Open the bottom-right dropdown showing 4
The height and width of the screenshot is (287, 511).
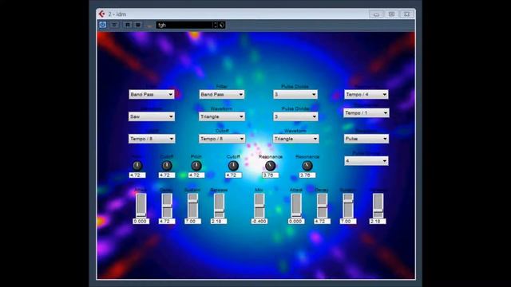tap(366, 161)
